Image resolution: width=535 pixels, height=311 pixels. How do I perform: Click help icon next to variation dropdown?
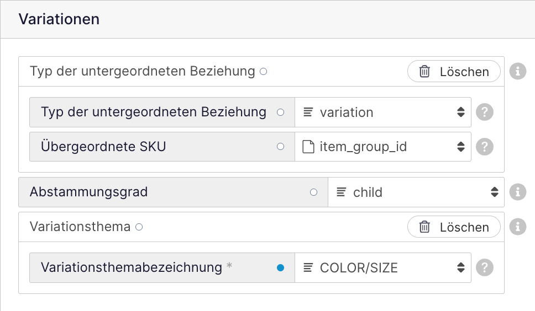click(485, 112)
